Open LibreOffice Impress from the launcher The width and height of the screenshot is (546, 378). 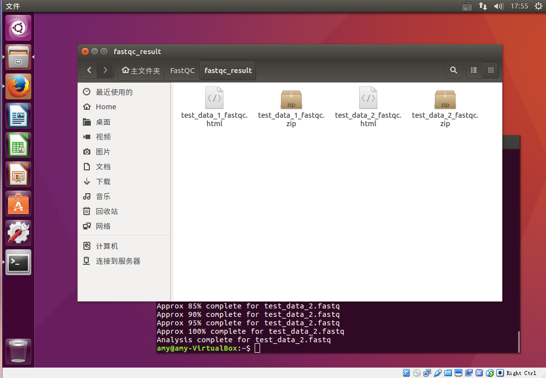18,174
